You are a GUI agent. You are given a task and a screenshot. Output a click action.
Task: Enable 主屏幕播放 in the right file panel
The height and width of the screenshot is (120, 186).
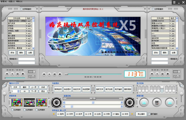tap(153, 9)
